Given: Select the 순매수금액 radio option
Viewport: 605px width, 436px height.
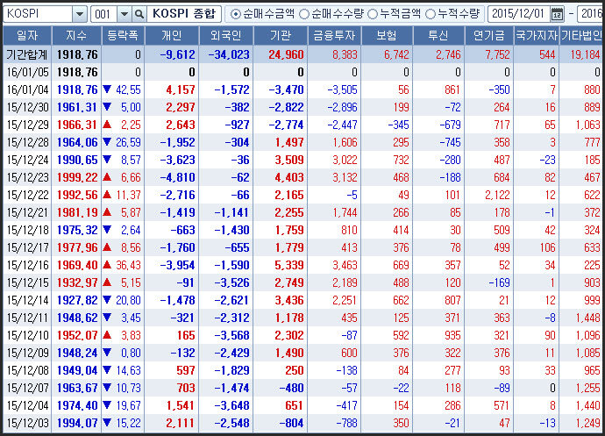Looking at the screenshot, I should [x=262, y=14].
